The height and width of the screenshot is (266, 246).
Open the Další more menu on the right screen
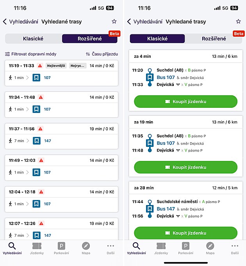click(235, 248)
